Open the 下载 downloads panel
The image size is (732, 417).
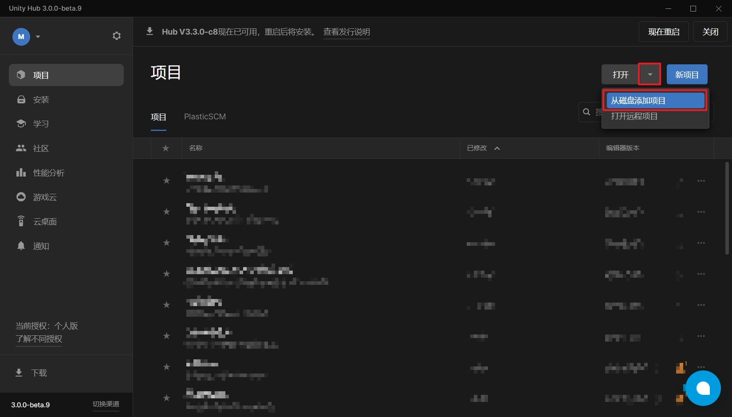[31, 373]
